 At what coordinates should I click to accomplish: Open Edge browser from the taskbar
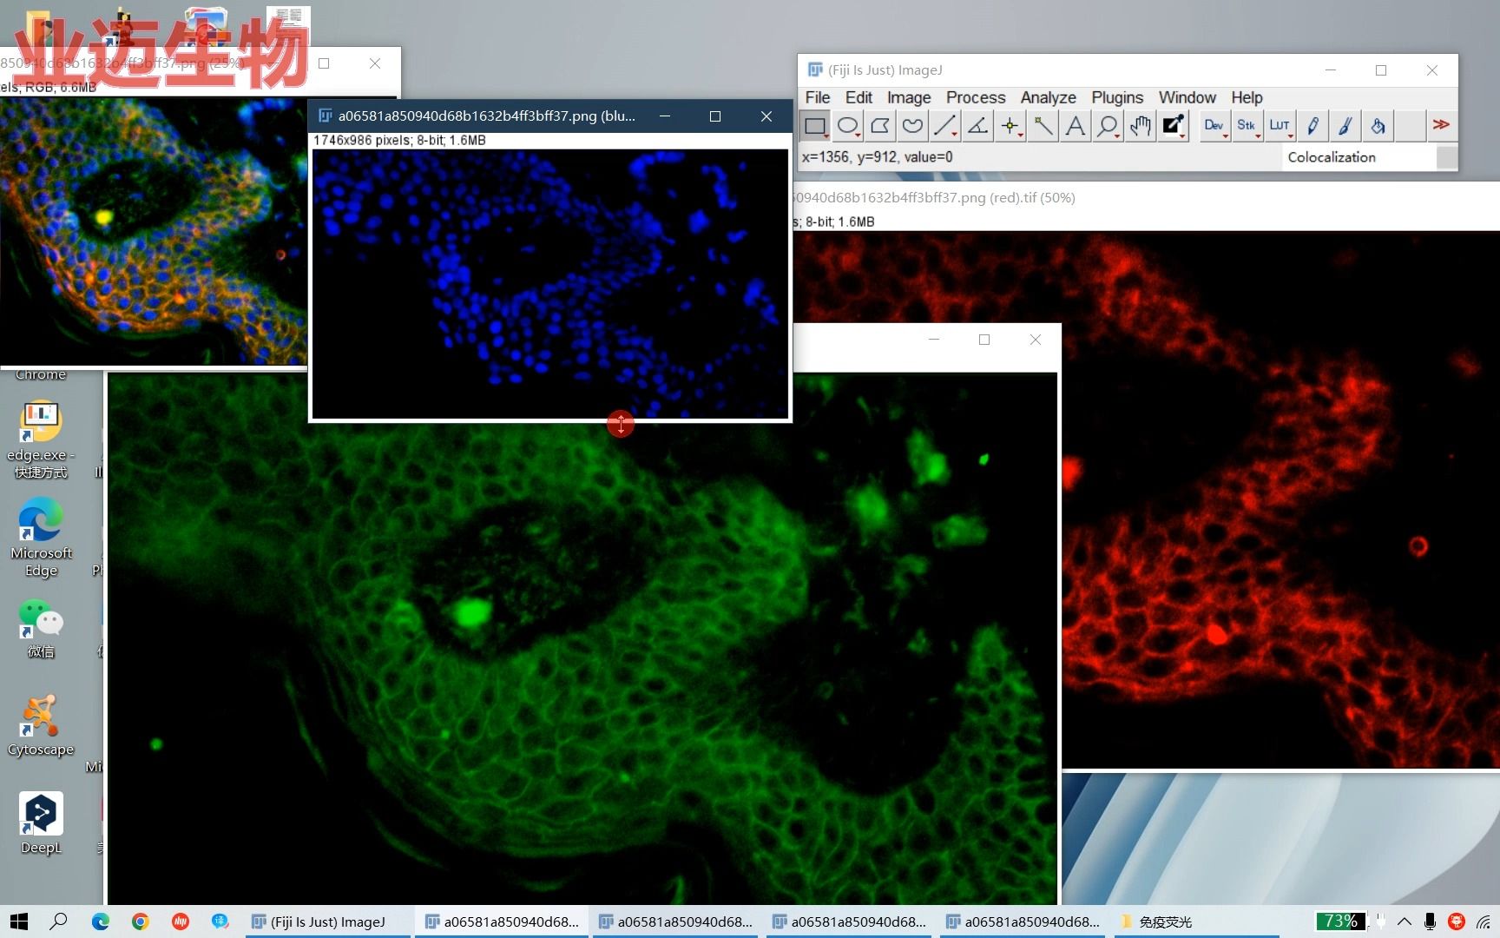101,921
